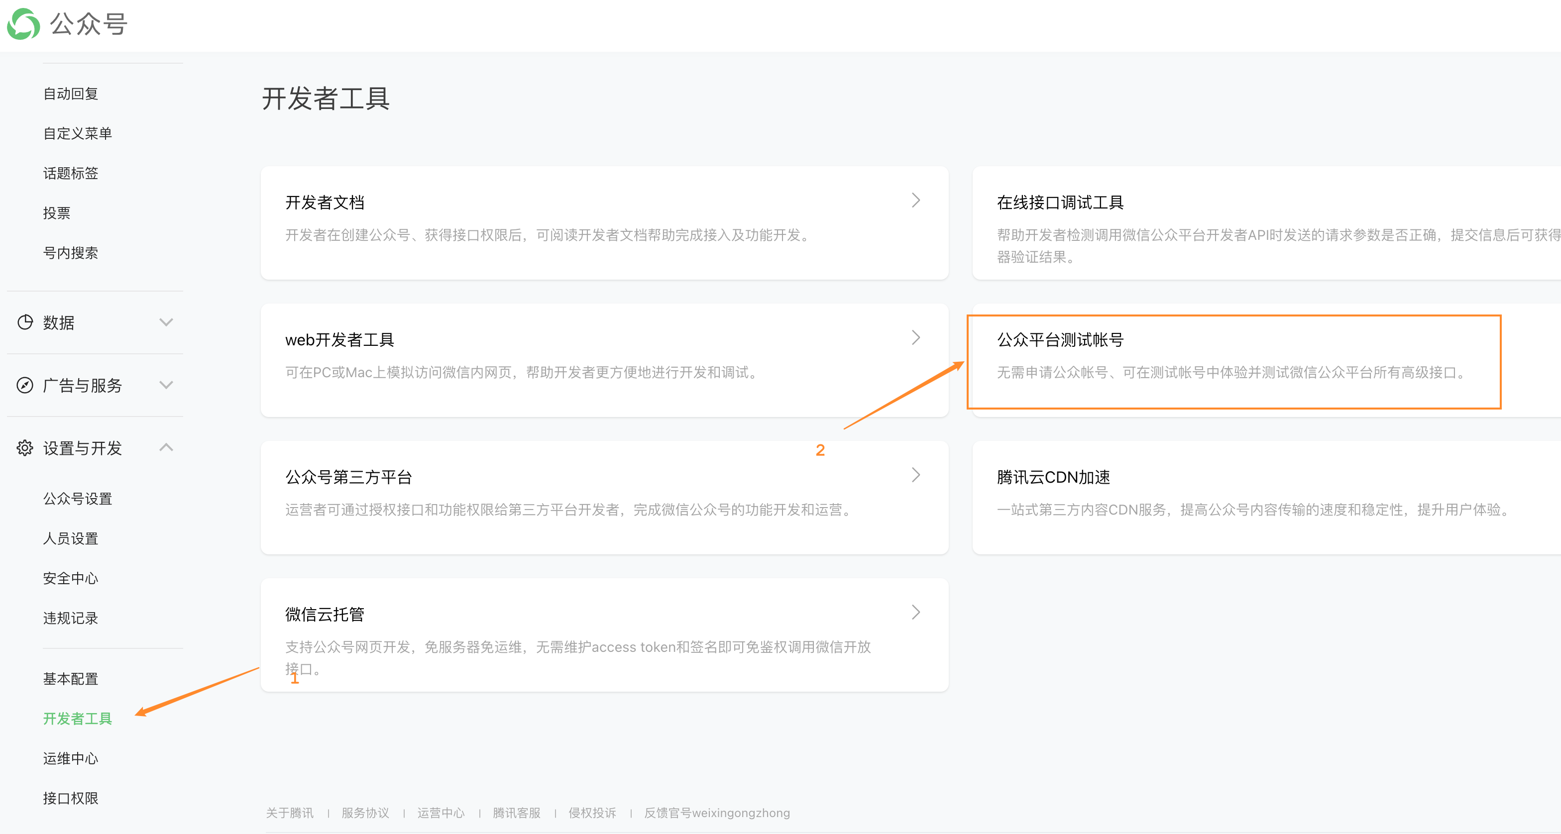Click arrow icon on 开发者文档 card
Viewport: 1561px width, 834px height.
(915, 200)
